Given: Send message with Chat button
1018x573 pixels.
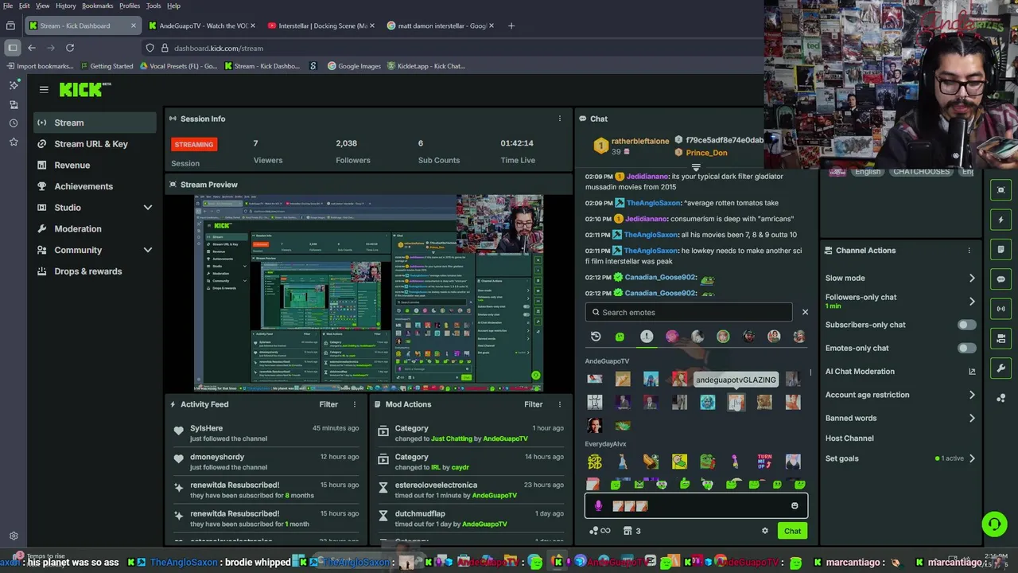Looking at the screenshot, I should 792,531.
